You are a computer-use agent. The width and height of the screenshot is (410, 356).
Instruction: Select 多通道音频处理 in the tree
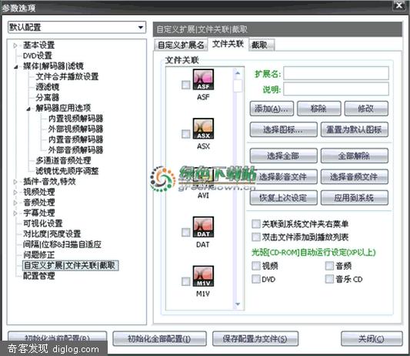tap(63, 160)
